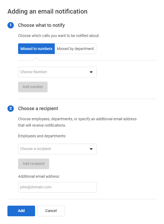Focus the Additional email address input field

(57, 187)
